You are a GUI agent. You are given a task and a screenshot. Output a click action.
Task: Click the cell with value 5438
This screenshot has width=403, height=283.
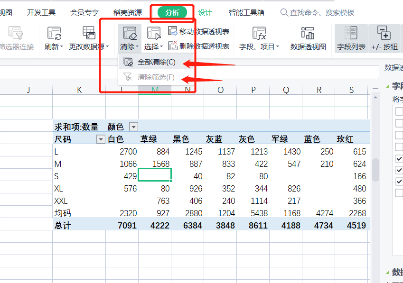tap(253, 213)
